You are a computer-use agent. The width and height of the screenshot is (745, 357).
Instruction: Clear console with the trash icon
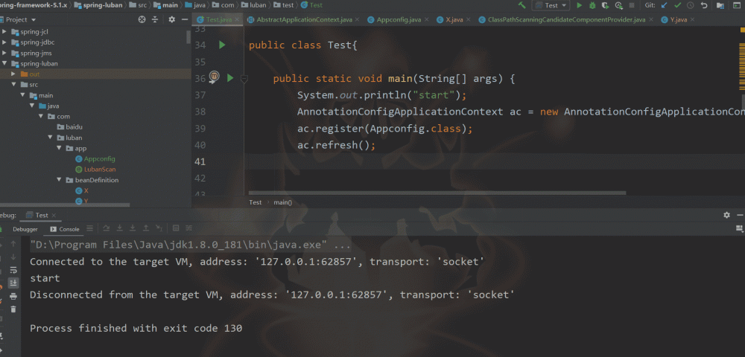(x=13, y=309)
